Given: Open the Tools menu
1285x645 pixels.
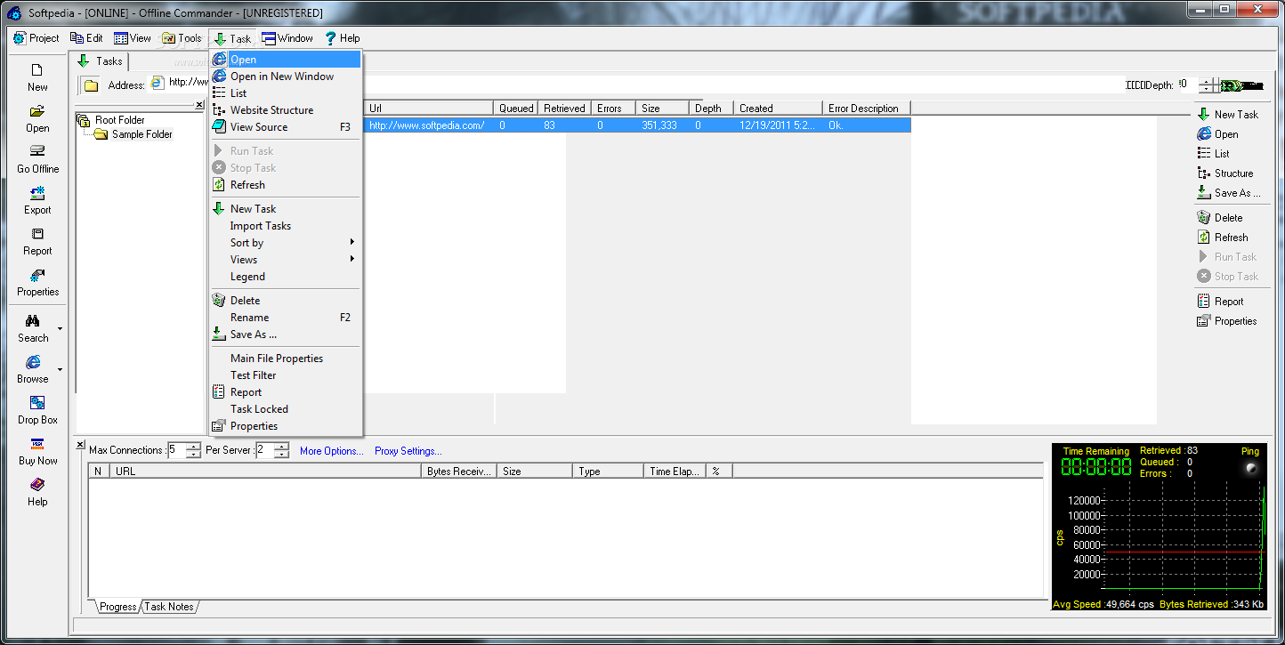Looking at the screenshot, I should tap(182, 38).
